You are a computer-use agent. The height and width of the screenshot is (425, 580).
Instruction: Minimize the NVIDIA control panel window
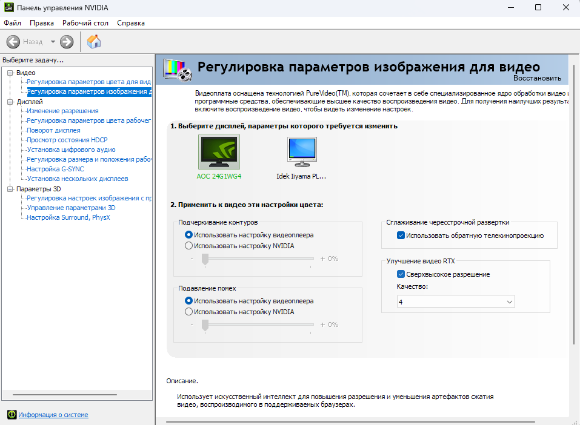(x=511, y=7)
